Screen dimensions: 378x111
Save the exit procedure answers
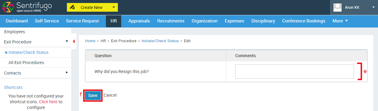coord(93,95)
